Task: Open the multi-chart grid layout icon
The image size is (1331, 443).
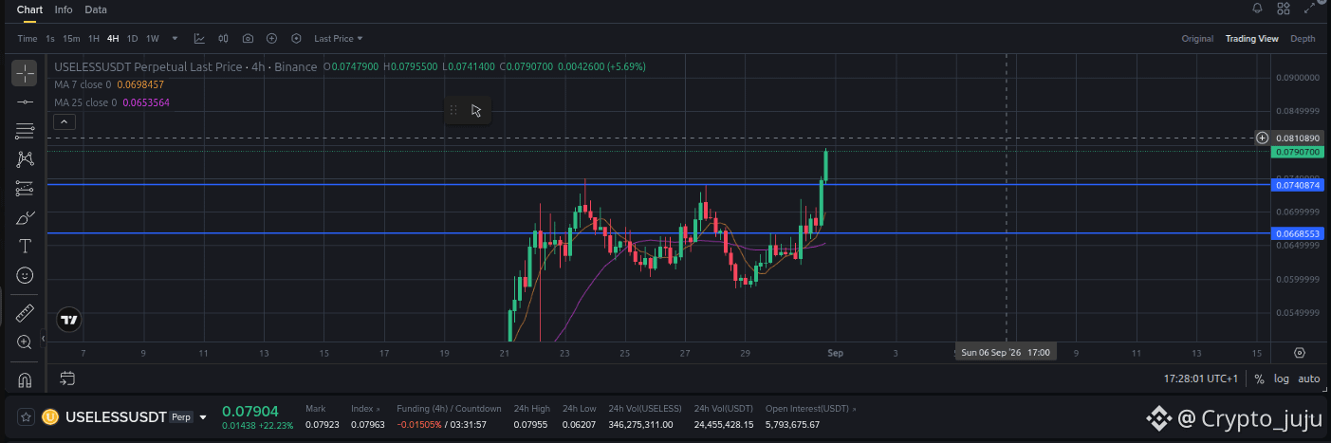Action: coord(1284,9)
